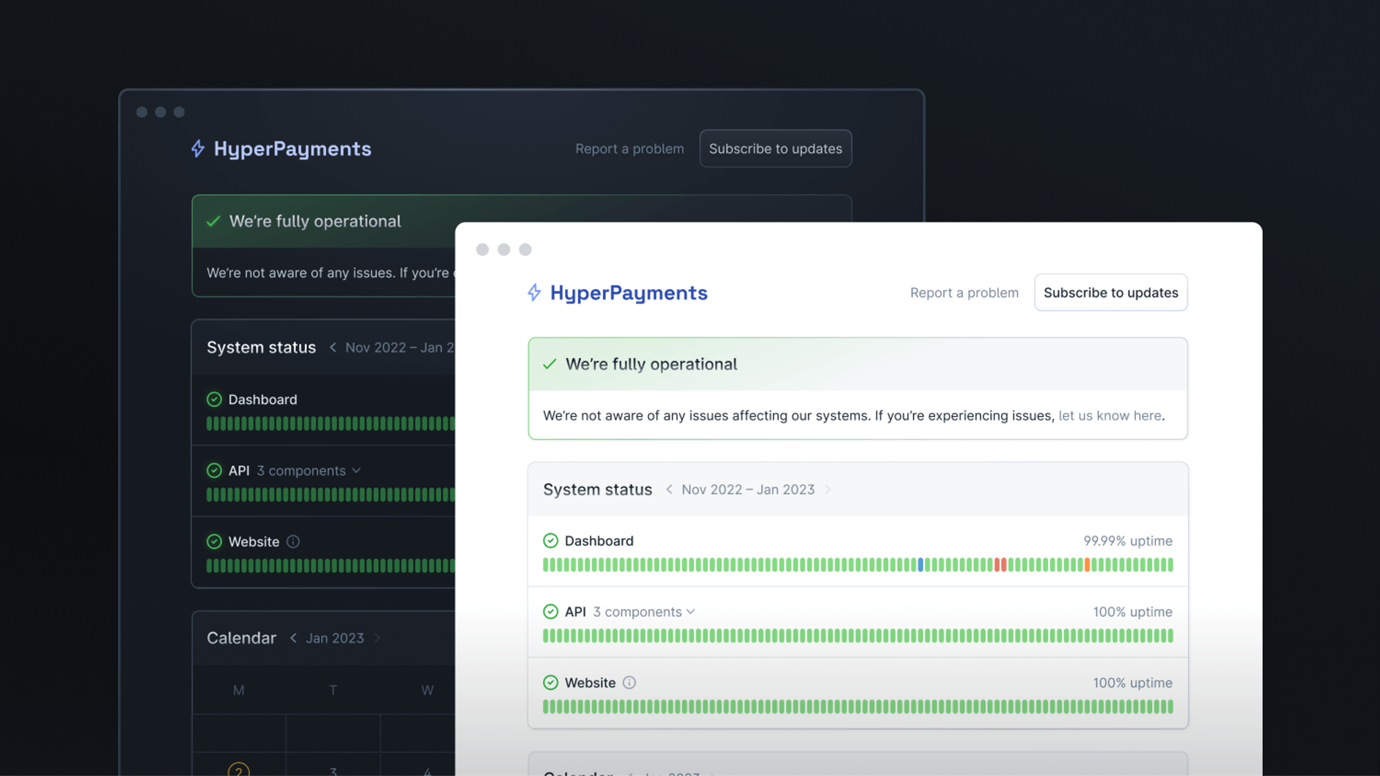Click the info icon beside Website in the dark panel
The height and width of the screenshot is (776, 1380).
click(x=293, y=541)
